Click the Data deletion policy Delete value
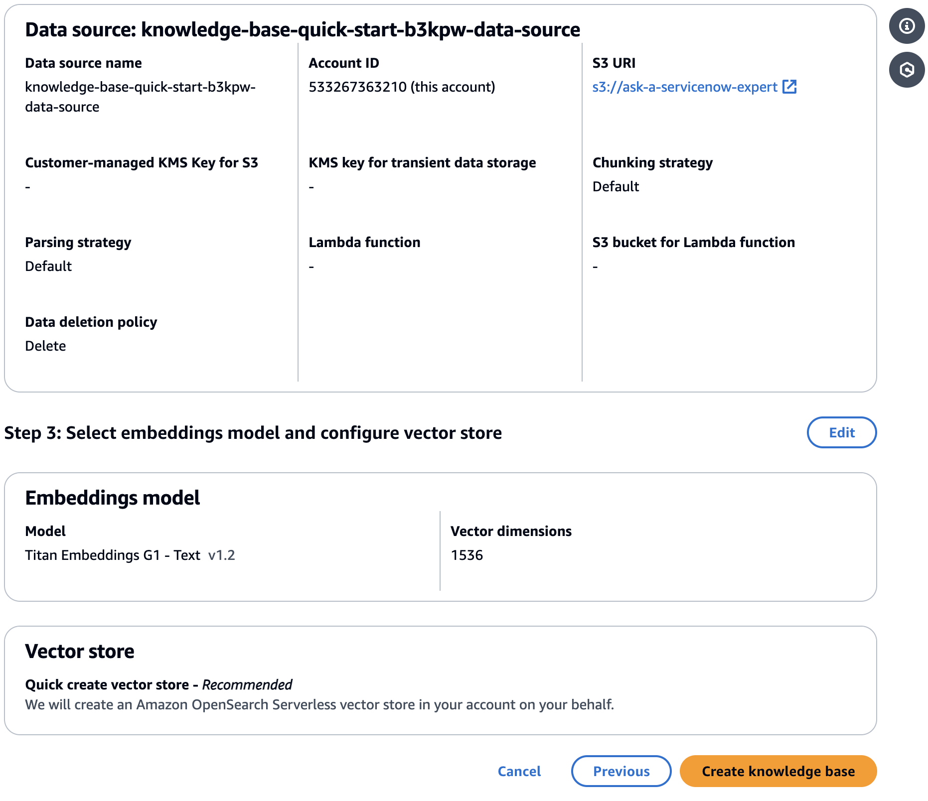This screenshot has height=801, width=928. pyautogui.click(x=45, y=346)
